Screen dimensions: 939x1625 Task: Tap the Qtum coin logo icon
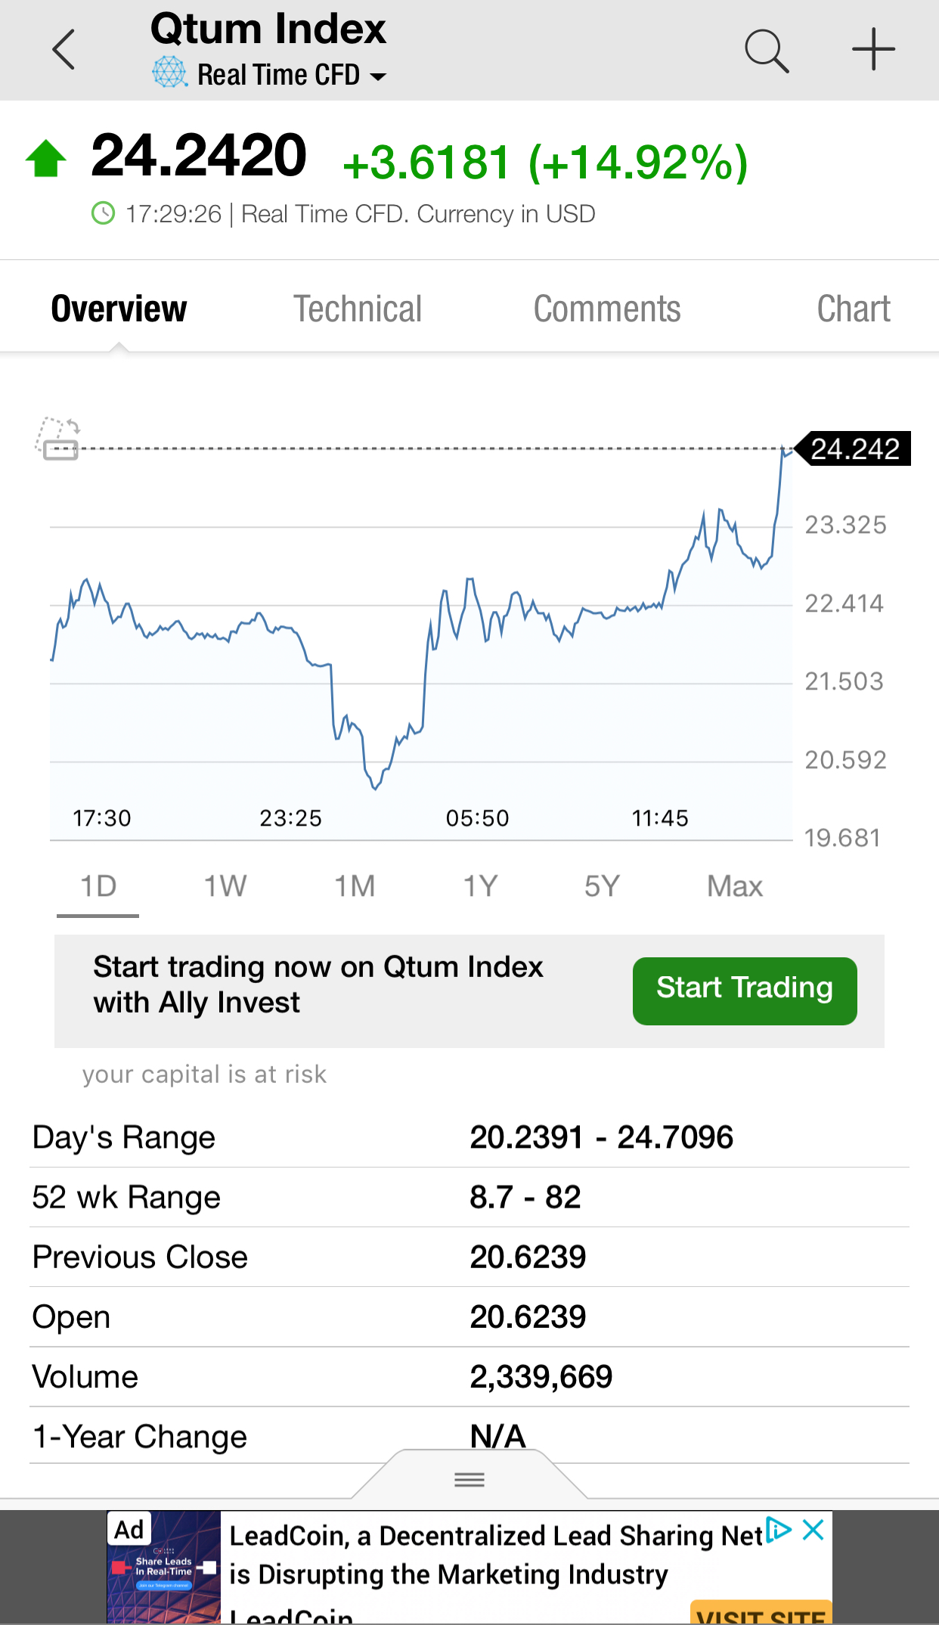[169, 73]
